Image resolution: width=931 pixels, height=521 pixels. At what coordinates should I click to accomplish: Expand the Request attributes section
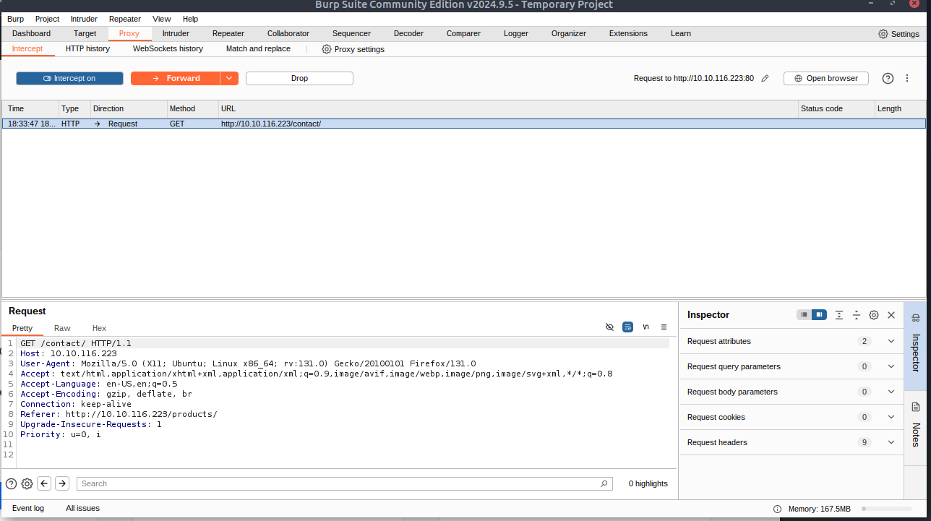point(791,341)
